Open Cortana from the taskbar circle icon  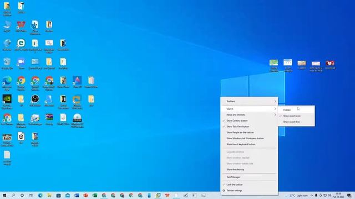point(22,195)
